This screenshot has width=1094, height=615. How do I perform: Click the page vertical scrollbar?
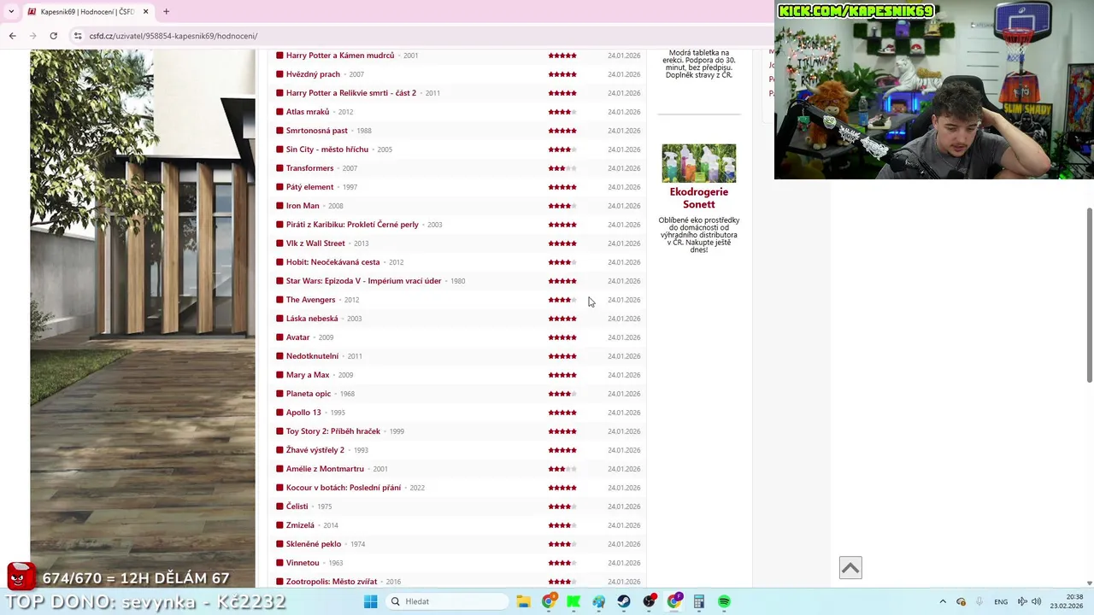click(x=1089, y=295)
